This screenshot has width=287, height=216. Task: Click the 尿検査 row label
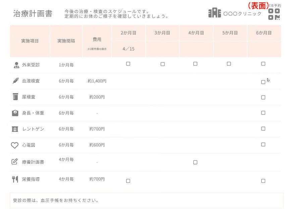28,97
